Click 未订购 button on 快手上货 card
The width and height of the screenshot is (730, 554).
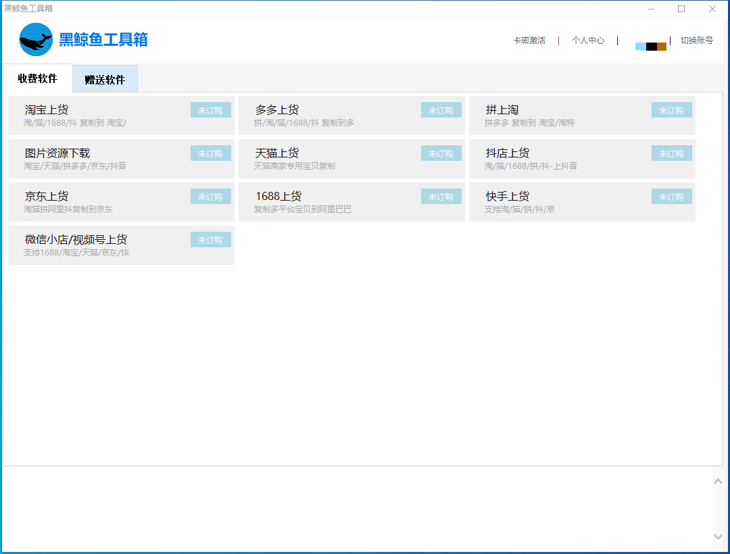tap(671, 196)
